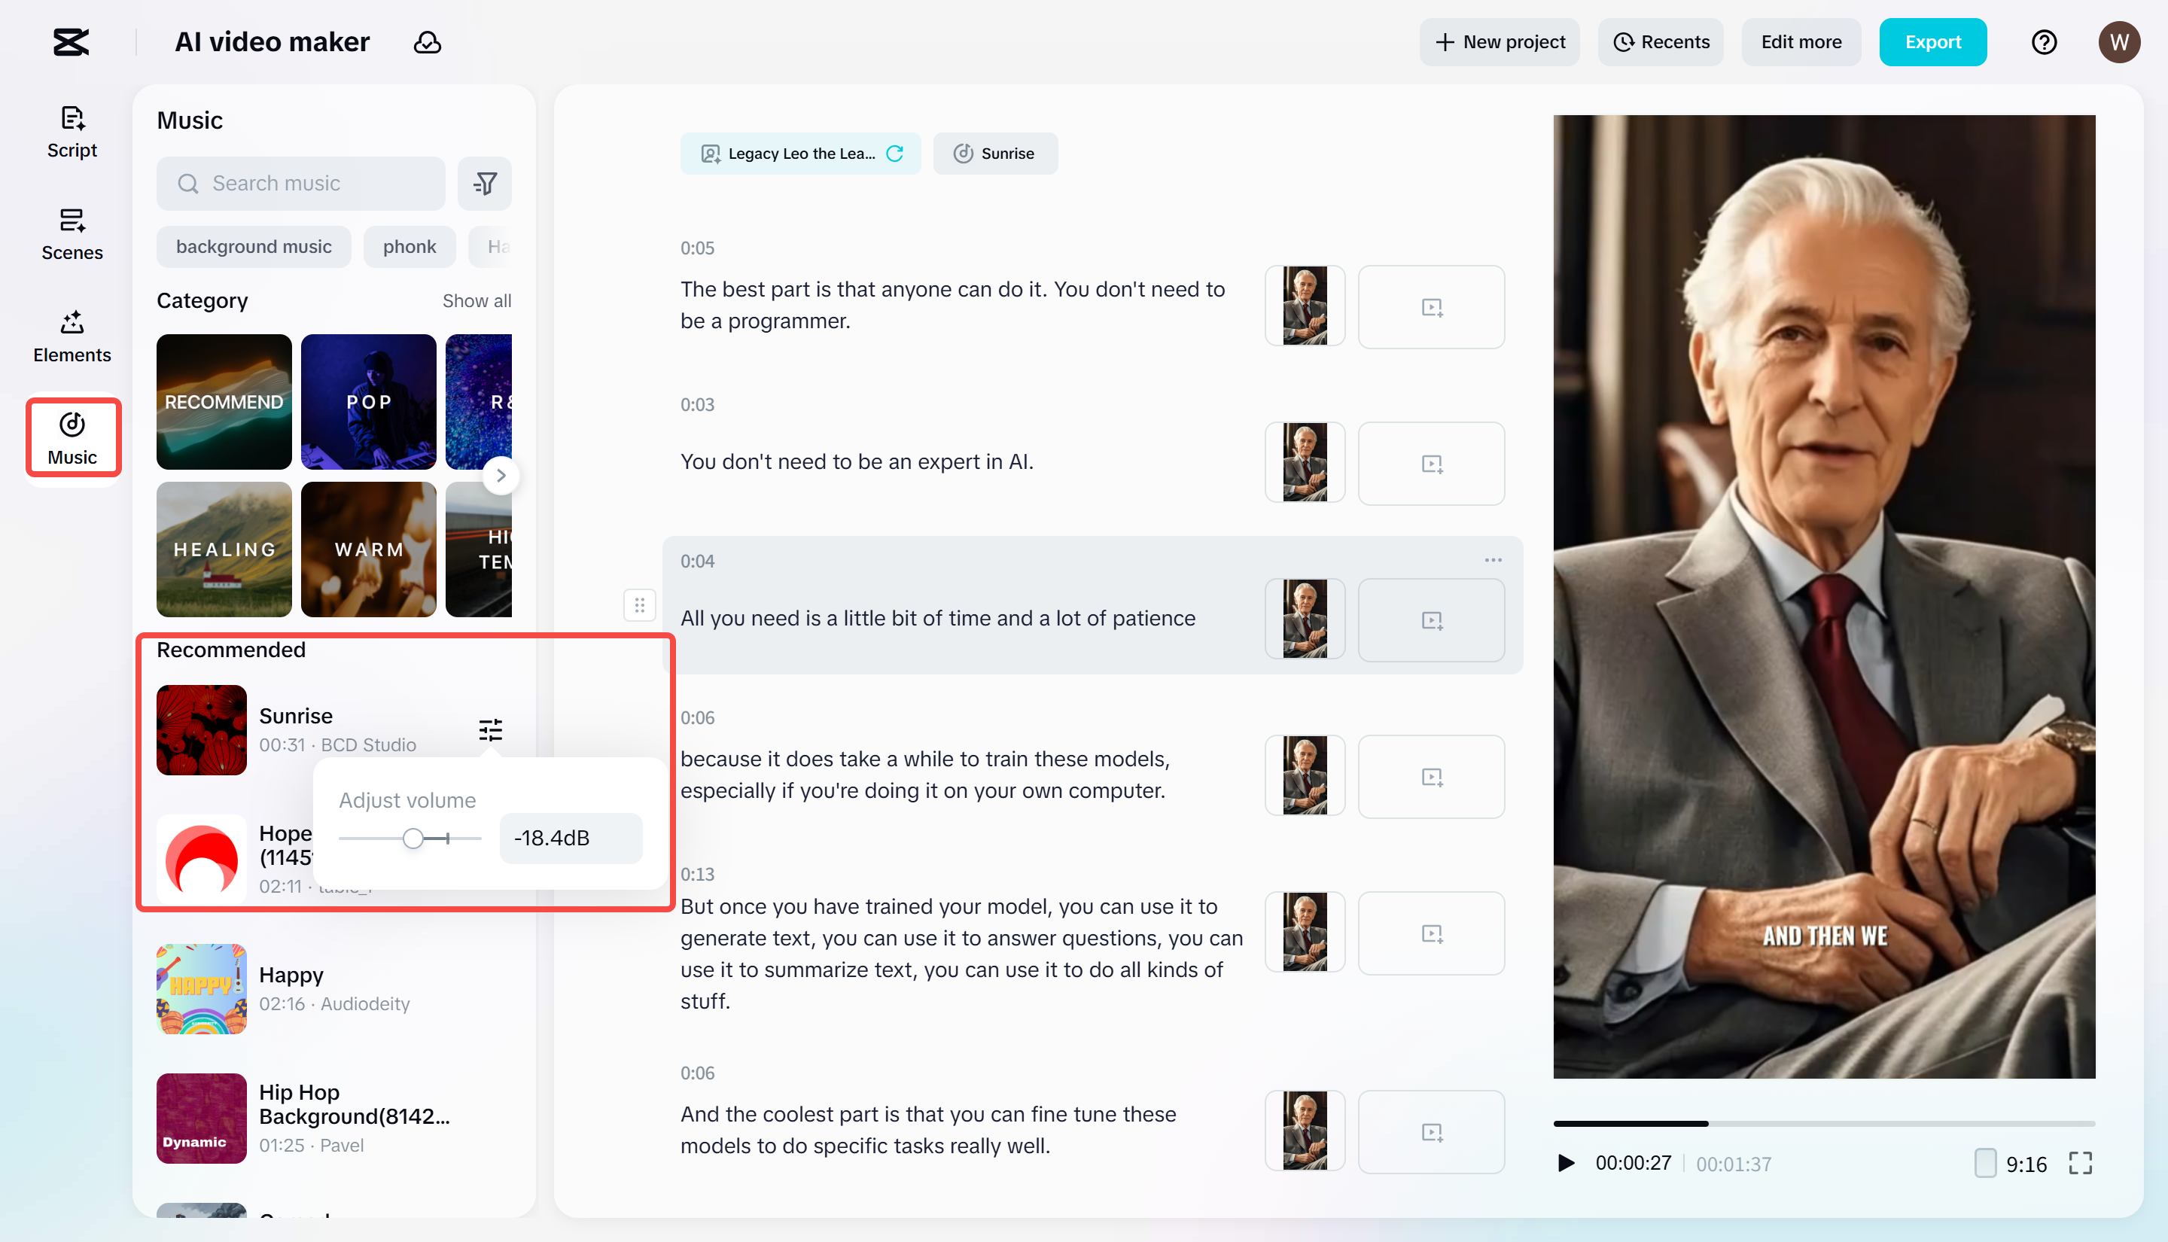Enter fullscreen preview mode

2080,1164
